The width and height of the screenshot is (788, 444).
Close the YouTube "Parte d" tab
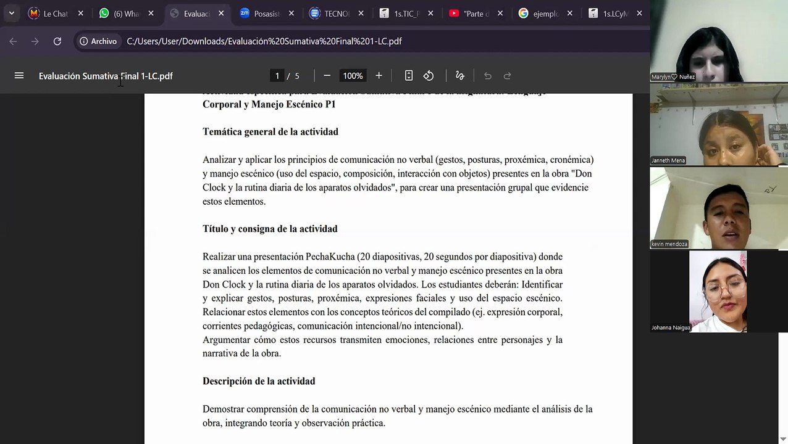pos(500,14)
